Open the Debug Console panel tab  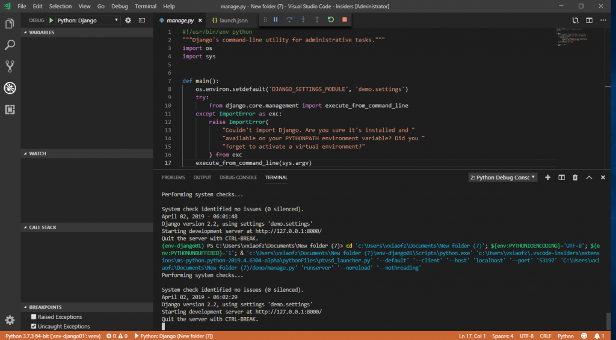(x=238, y=178)
